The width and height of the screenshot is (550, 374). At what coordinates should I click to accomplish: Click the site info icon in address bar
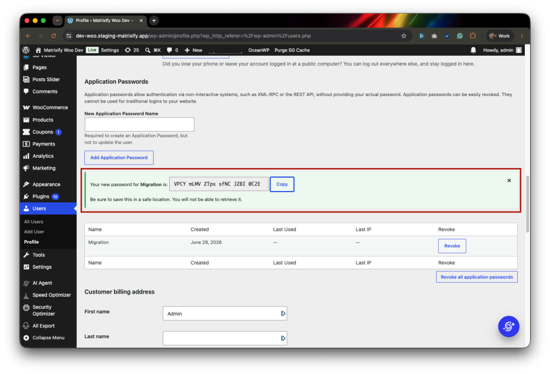pos(69,36)
